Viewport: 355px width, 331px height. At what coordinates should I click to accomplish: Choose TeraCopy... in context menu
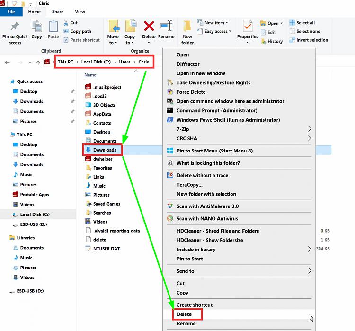pos(239,184)
